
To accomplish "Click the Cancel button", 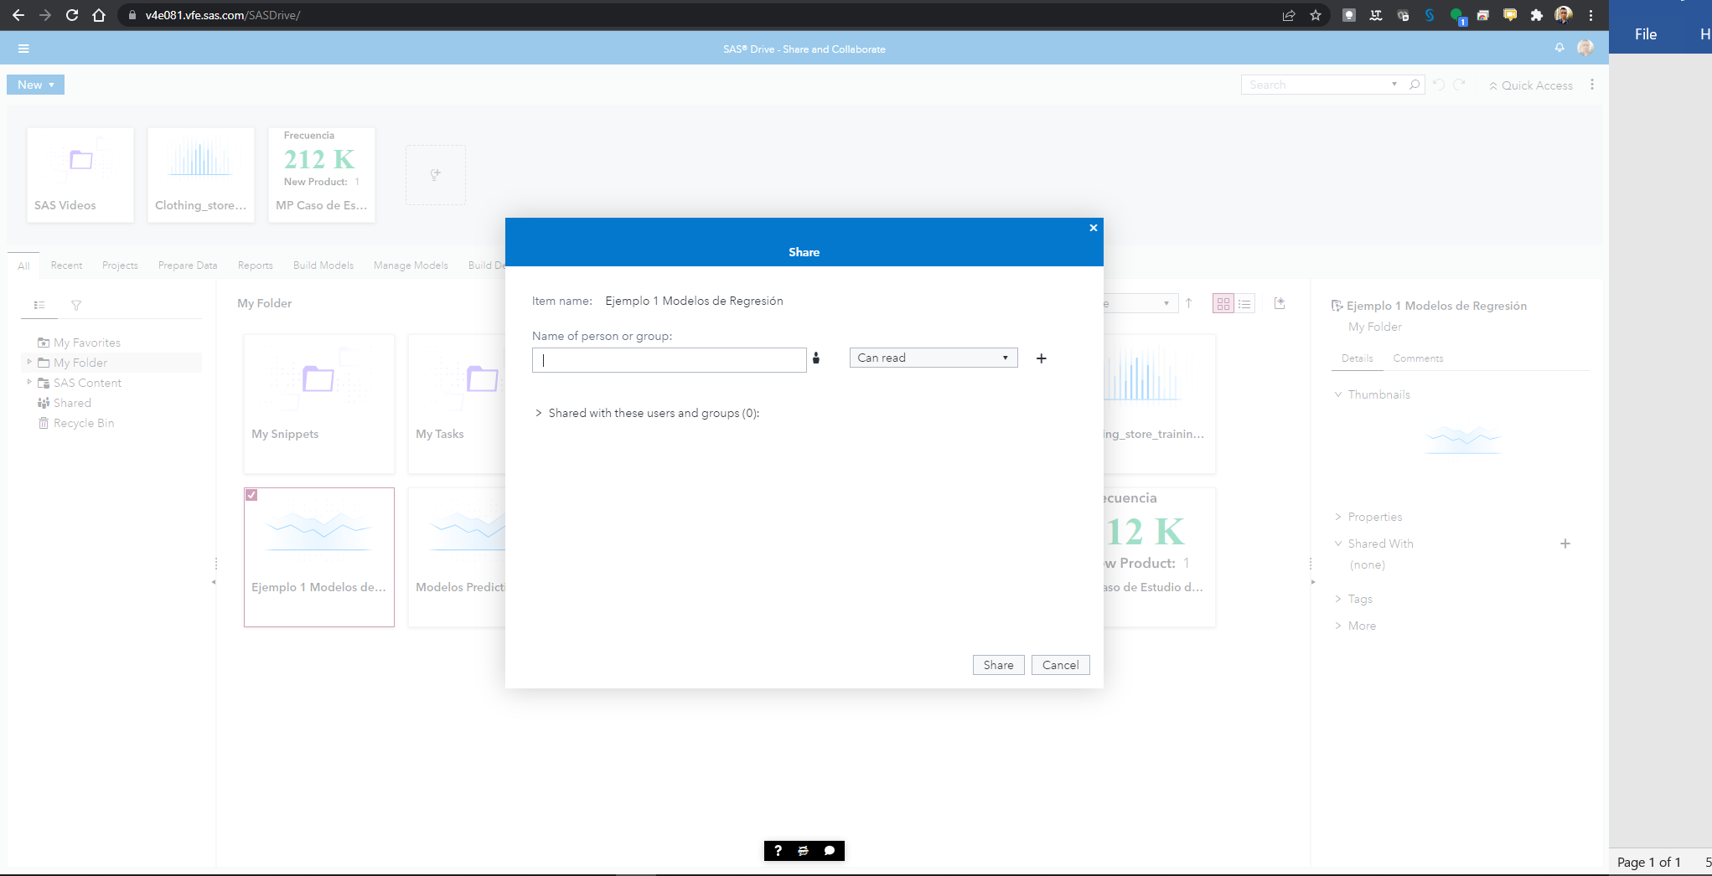I will (x=1060, y=664).
